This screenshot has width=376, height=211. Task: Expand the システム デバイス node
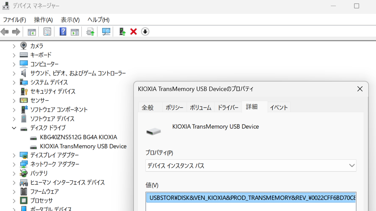pos(14,83)
